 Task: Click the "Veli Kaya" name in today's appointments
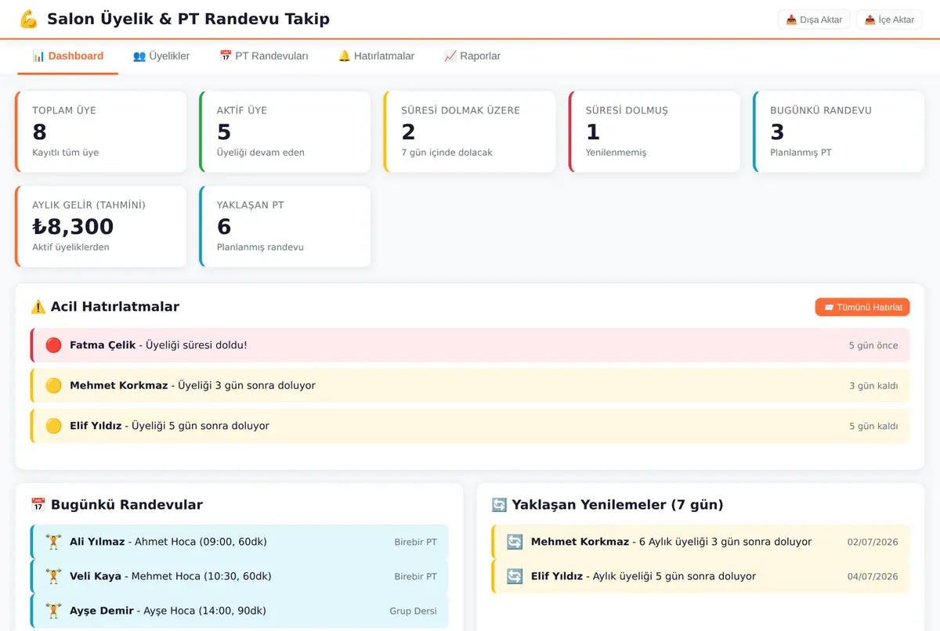(x=96, y=576)
